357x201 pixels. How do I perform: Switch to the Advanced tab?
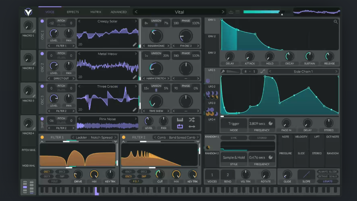click(119, 12)
